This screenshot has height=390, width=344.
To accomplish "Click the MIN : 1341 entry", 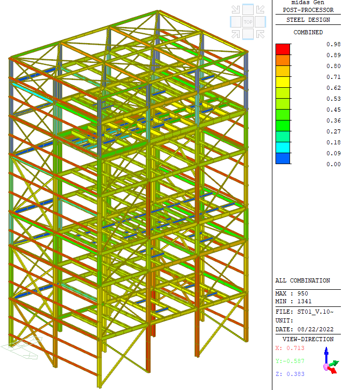I will pyautogui.click(x=294, y=301).
